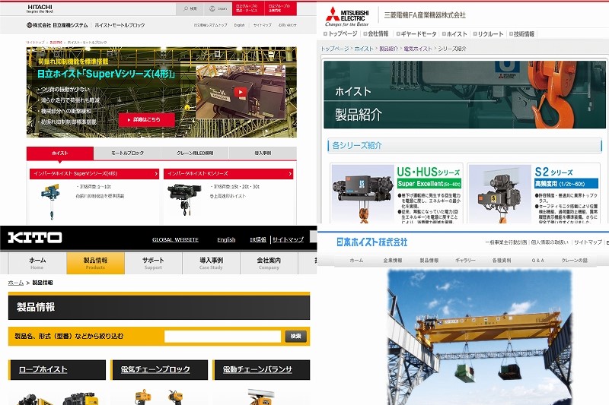
Task: Click the S2 series hoist image
Action: (x=500, y=194)
